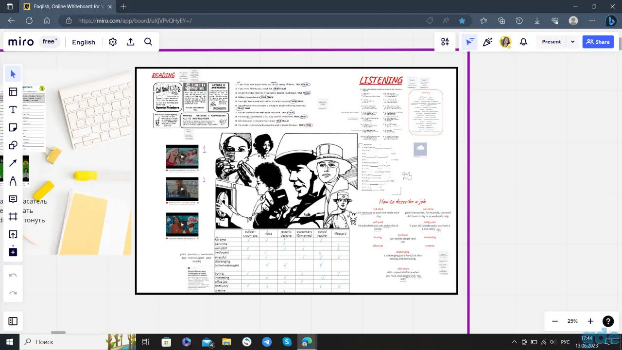Switch the РУС input language indicator

[565, 342]
